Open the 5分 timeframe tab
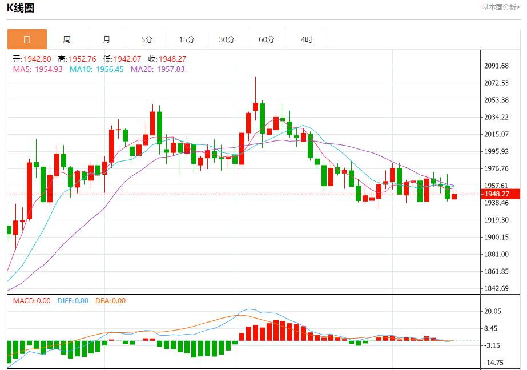 coord(147,39)
